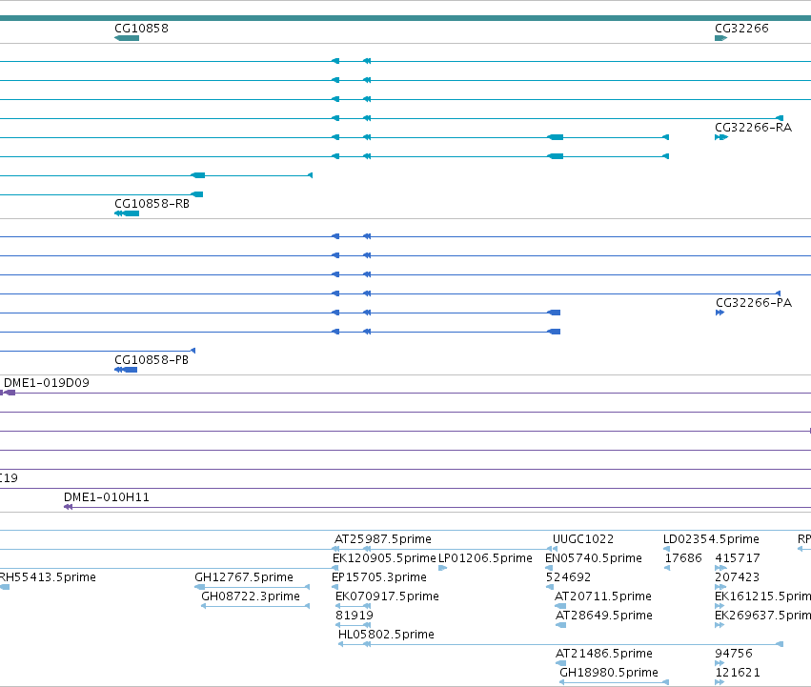Select the GH08722.3prime feature line
This screenshot has height=687, width=811.
click(255, 606)
